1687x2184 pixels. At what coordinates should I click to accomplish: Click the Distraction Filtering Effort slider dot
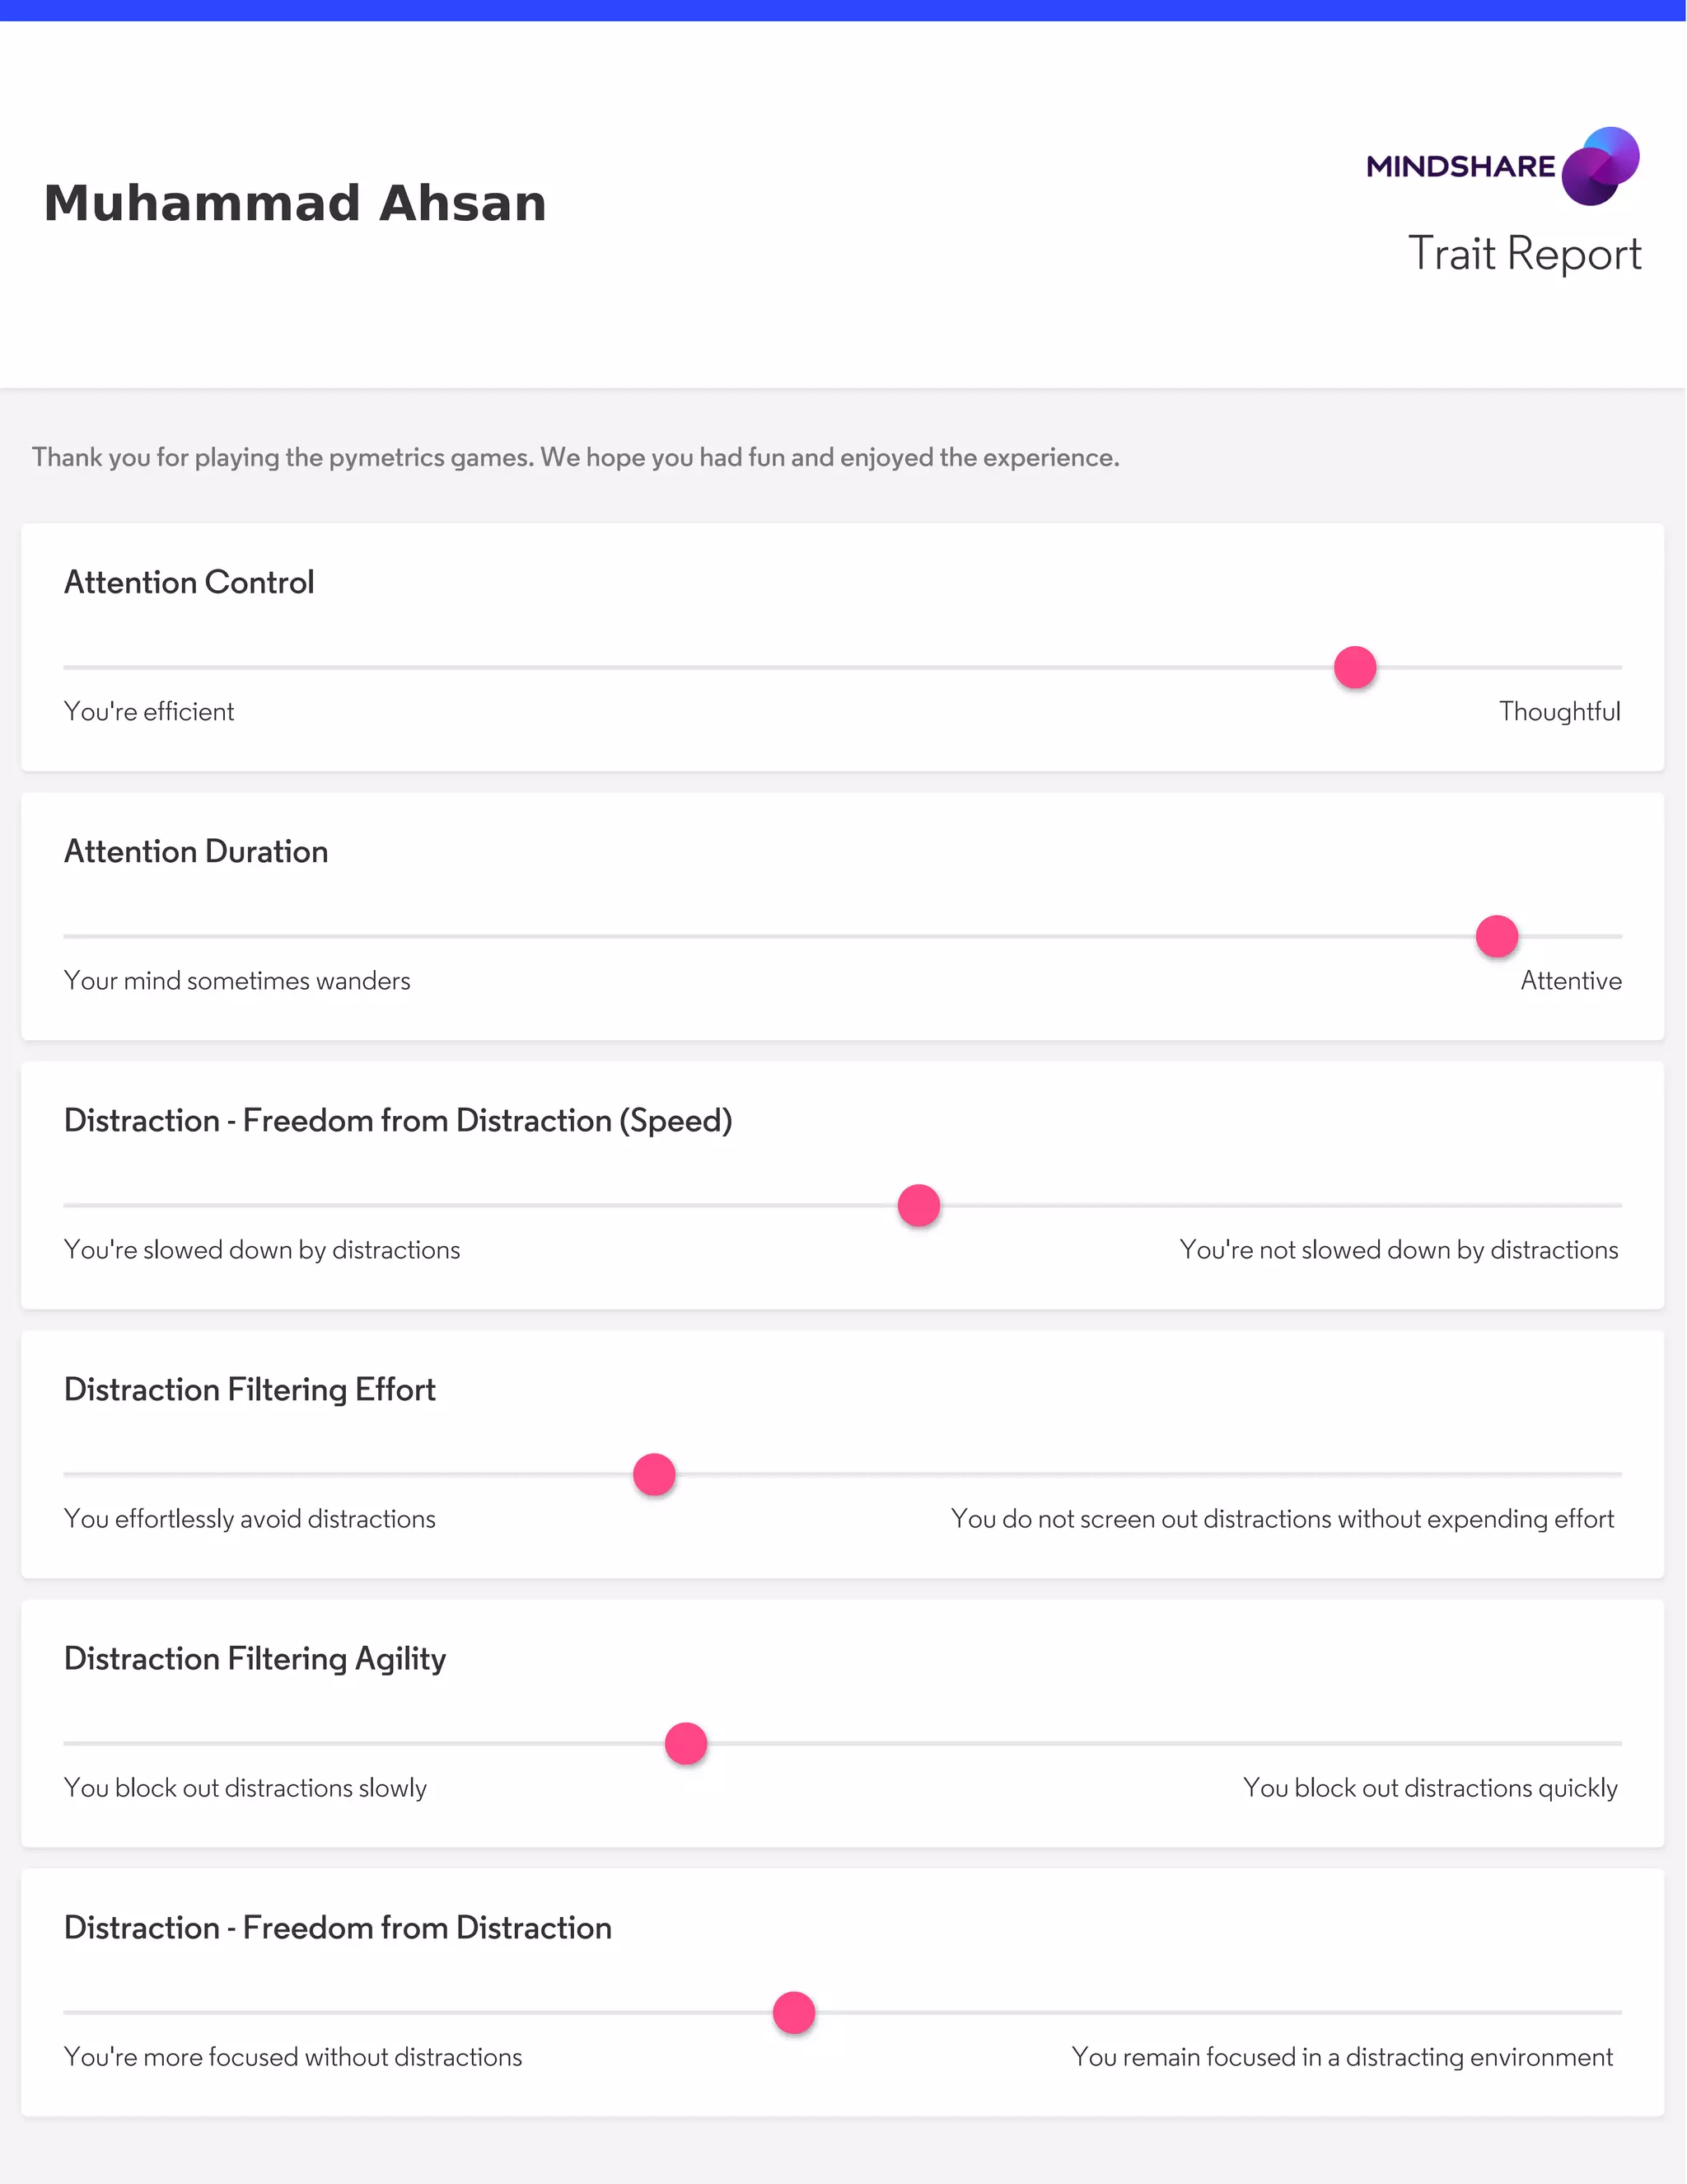coord(653,1474)
